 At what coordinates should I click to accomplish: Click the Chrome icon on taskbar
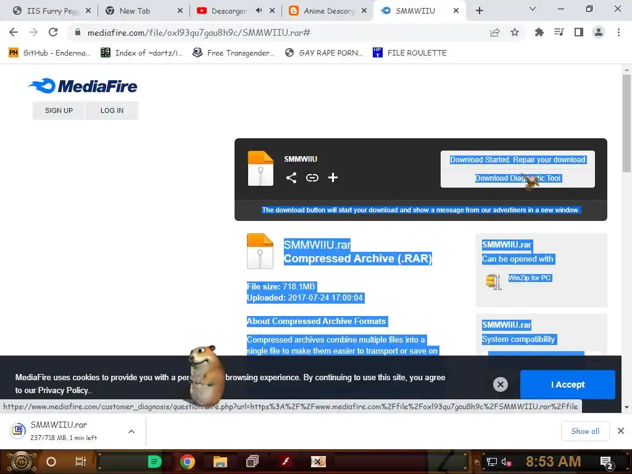click(188, 462)
